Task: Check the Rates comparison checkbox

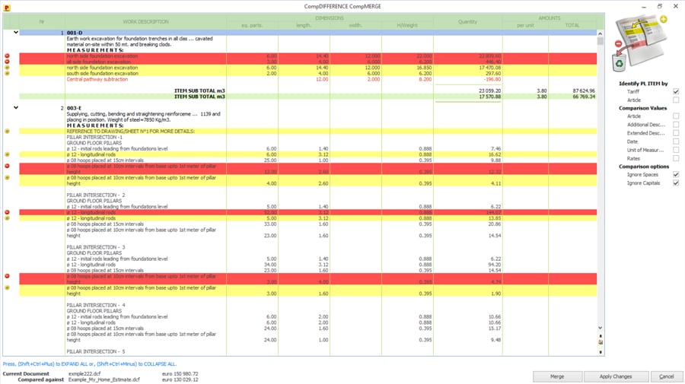Action: click(x=676, y=158)
